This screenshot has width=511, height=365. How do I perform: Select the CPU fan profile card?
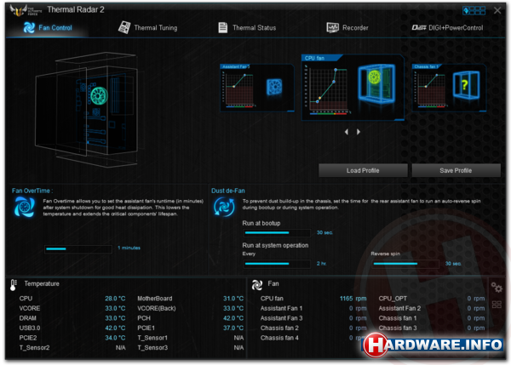[353, 88]
